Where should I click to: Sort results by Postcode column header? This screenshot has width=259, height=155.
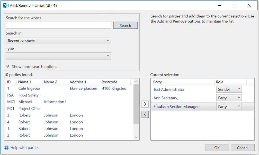[115, 82]
